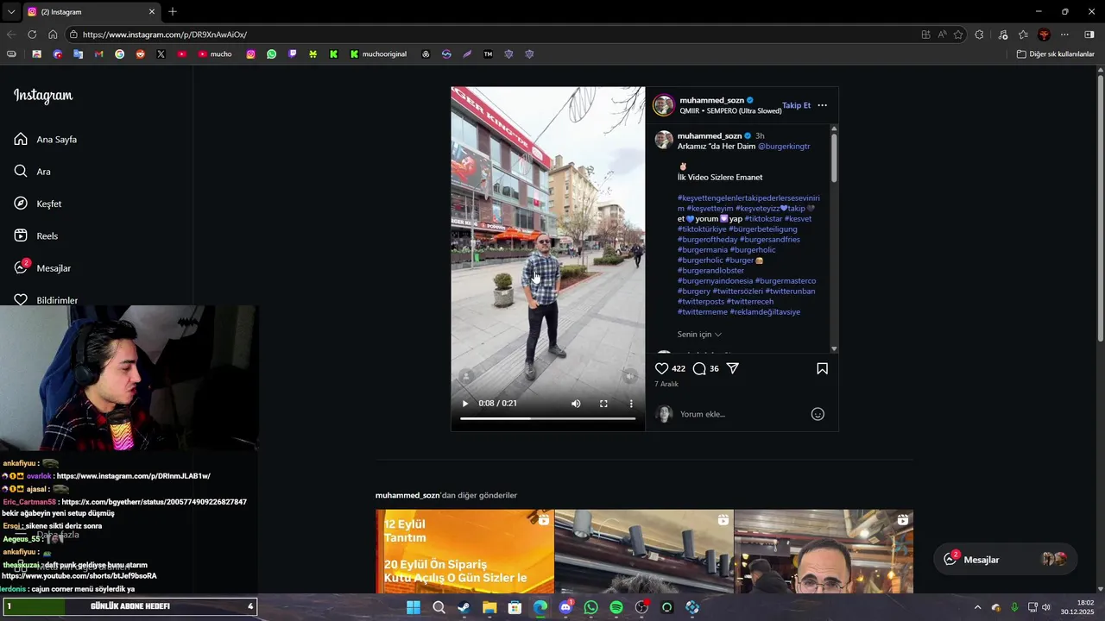This screenshot has height=621, width=1105.
Task: Open Mesajlar in the left sidebar
Action: pyautogui.click(x=42, y=267)
